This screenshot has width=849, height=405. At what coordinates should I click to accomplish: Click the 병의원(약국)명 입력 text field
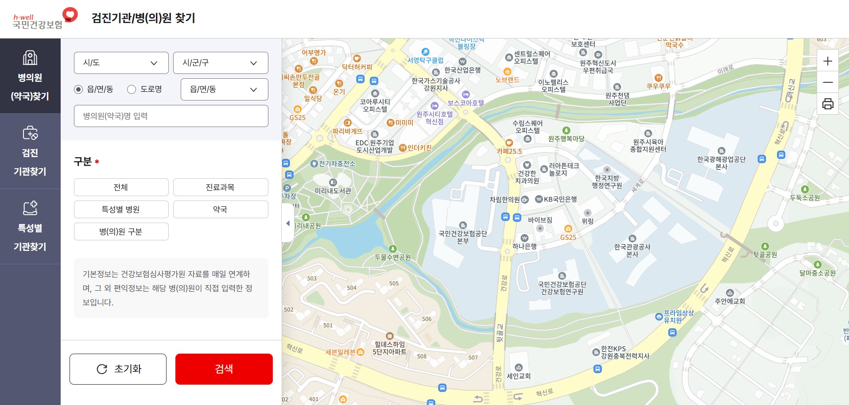point(171,116)
